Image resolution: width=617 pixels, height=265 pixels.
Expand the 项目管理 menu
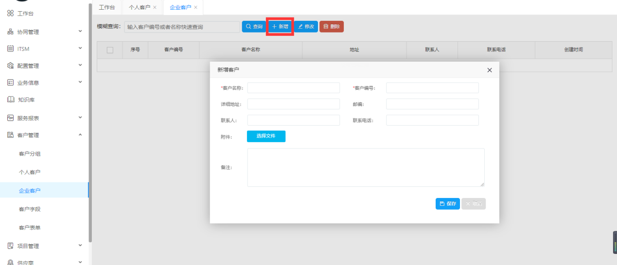pos(80,246)
